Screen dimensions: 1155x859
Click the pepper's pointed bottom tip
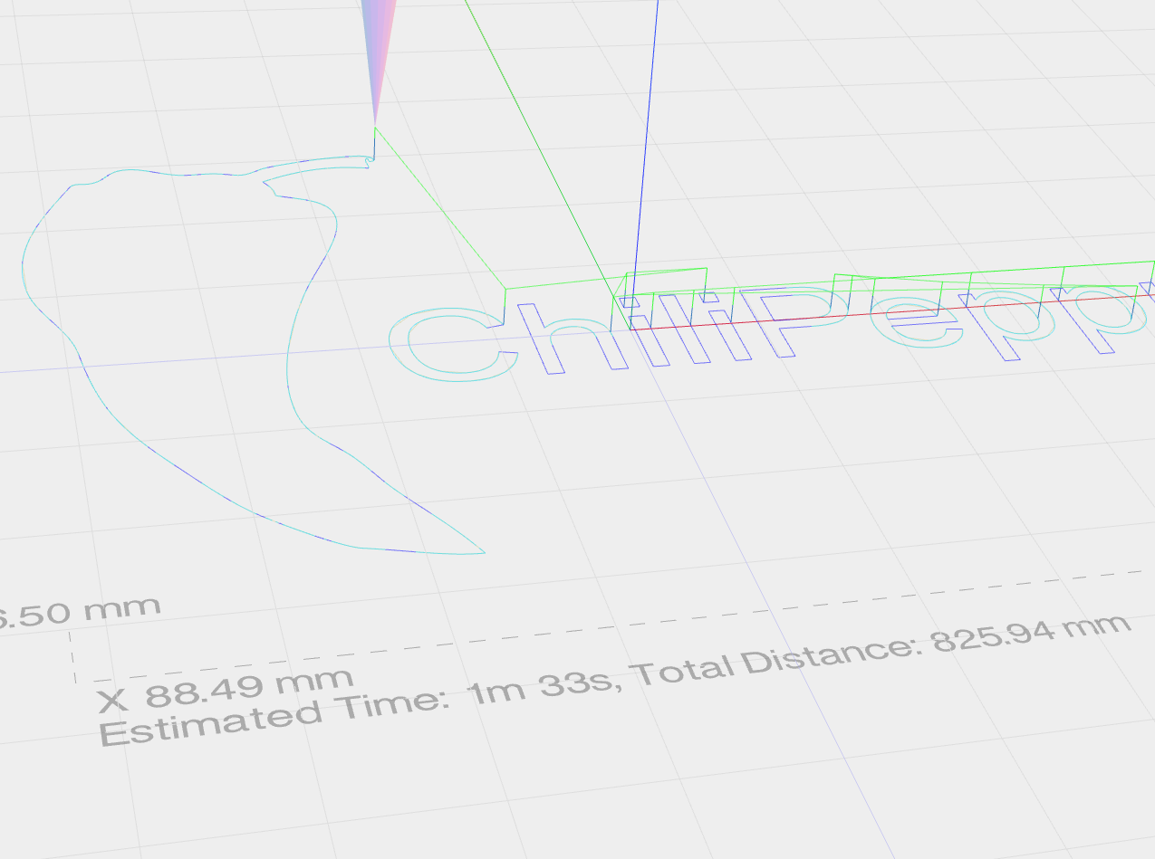click(x=482, y=551)
